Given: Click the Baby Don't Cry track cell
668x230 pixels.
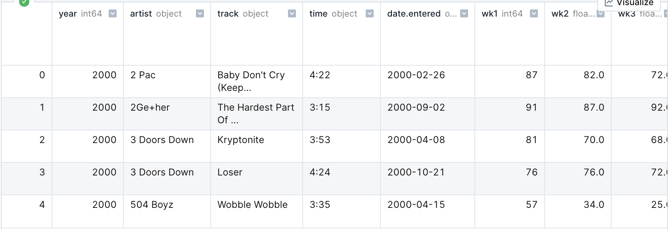Looking at the screenshot, I should [256, 81].
